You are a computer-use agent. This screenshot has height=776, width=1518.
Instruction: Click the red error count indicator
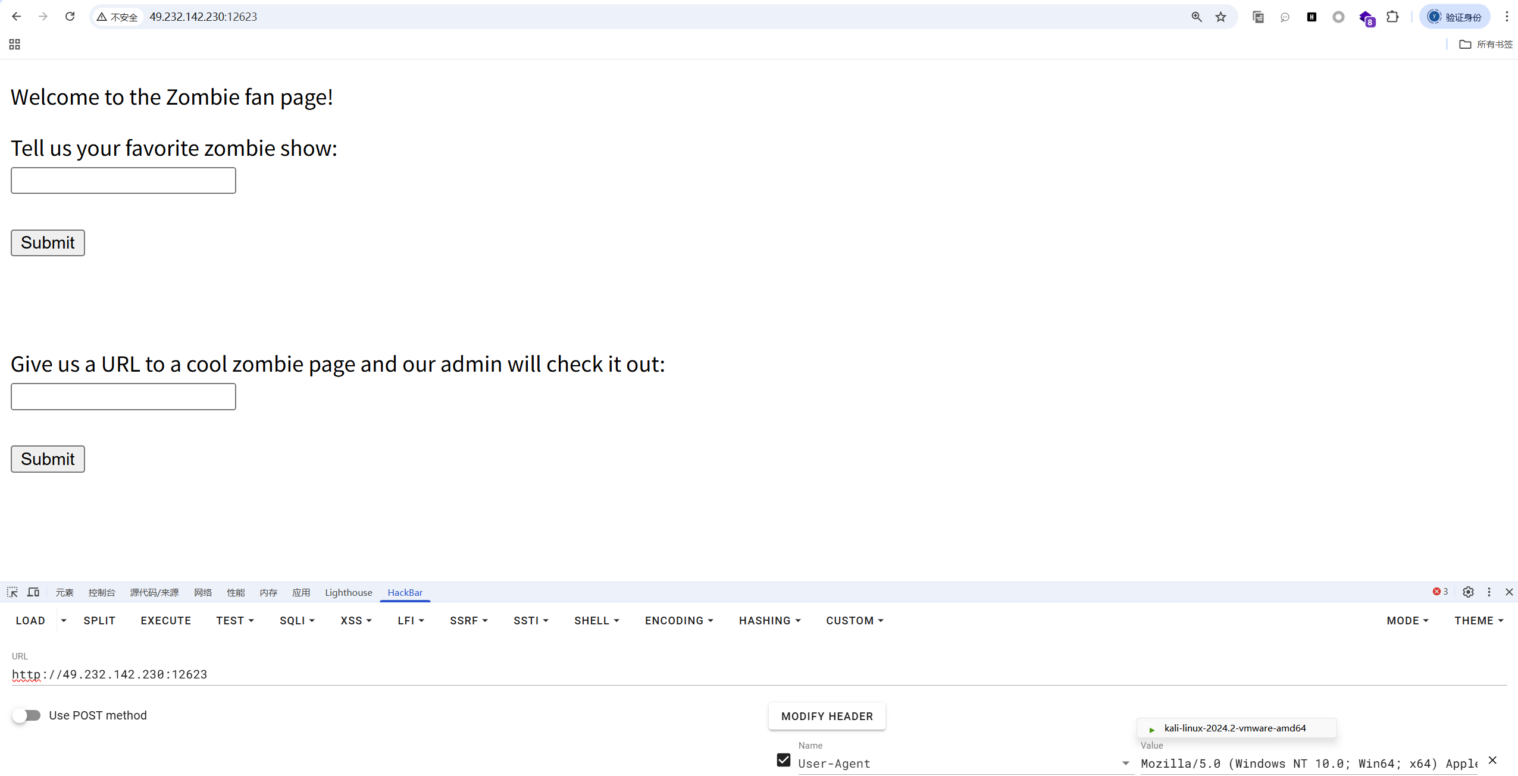1440,592
